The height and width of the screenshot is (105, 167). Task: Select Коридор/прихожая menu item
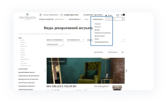point(101,42)
